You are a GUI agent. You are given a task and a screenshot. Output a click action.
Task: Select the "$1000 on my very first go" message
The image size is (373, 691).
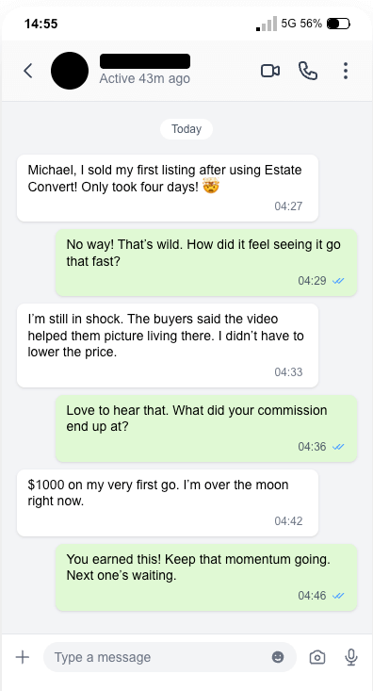(x=168, y=502)
